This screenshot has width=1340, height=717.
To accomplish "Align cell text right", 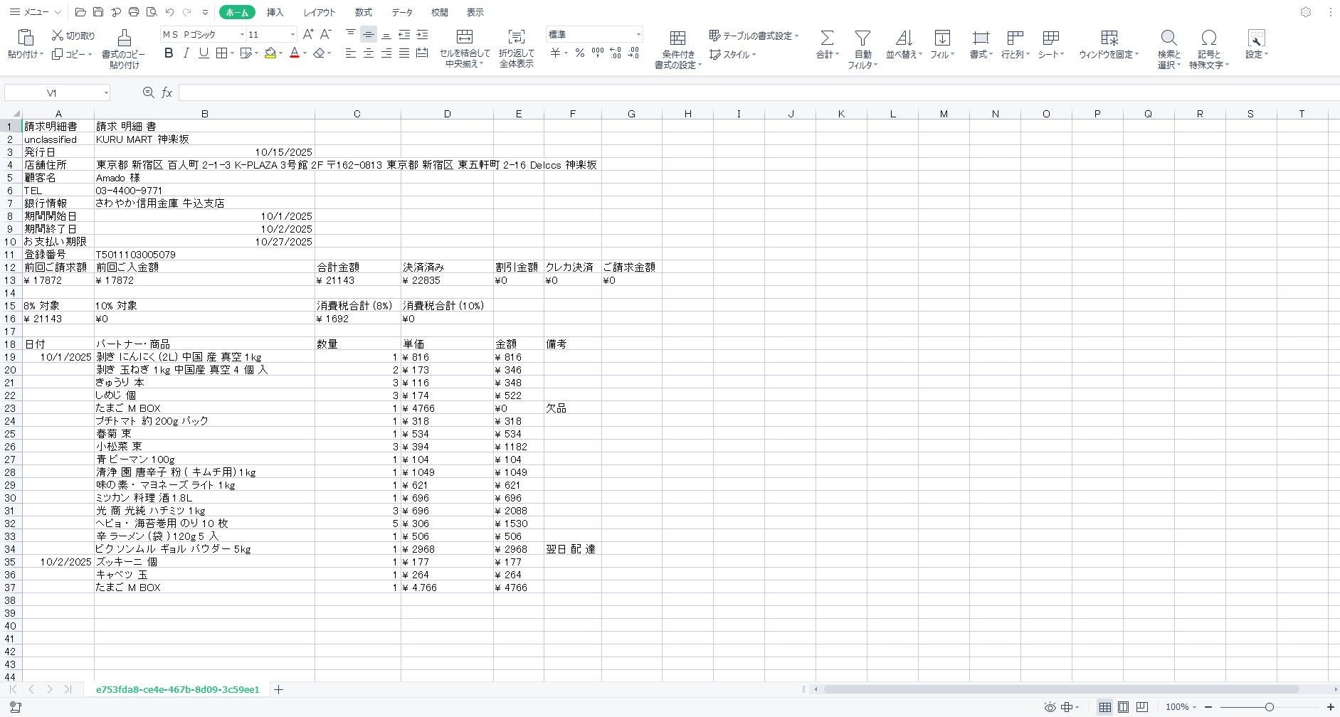I will 386,53.
